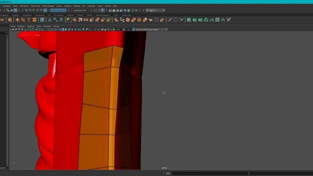Click the blue grid shelf icon
This screenshot has width=313, height=176.
[42, 20]
